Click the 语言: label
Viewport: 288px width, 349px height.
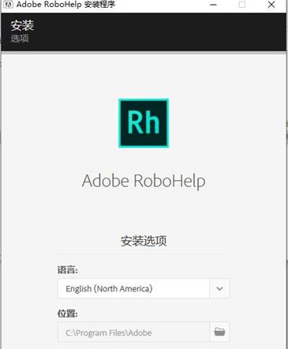pos(68,270)
